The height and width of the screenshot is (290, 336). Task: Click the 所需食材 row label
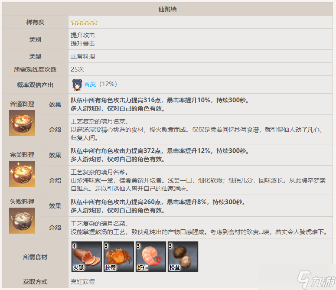pos(35,257)
